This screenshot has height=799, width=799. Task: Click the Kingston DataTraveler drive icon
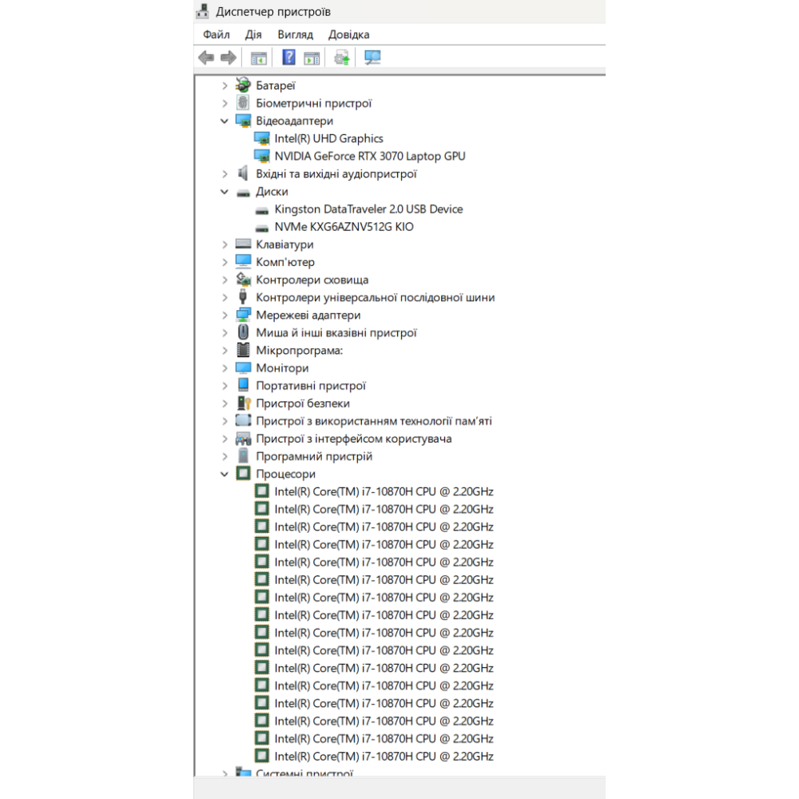click(x=262, y=210)
